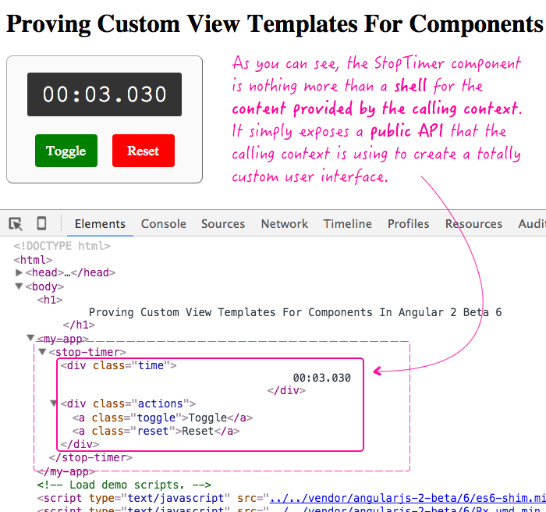The image size is (546, 512).
Task: Switch to the Profiles tab
Action: coord(408,224)
